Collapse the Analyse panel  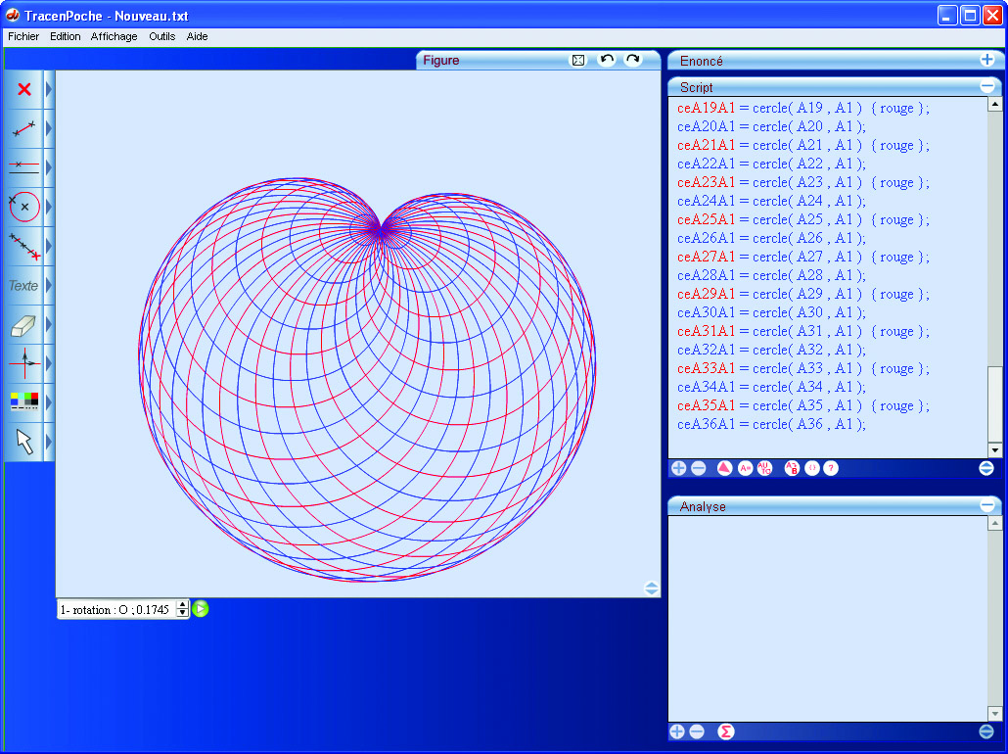point(986,506)
